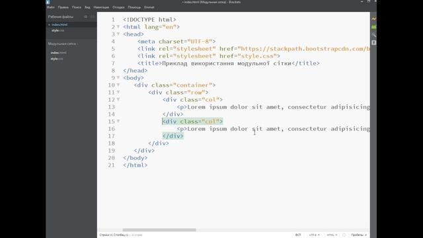The height and width of the screenshot is (238, 423).
Task: Click the Brackets app icon in title bar
Action: 48,2
